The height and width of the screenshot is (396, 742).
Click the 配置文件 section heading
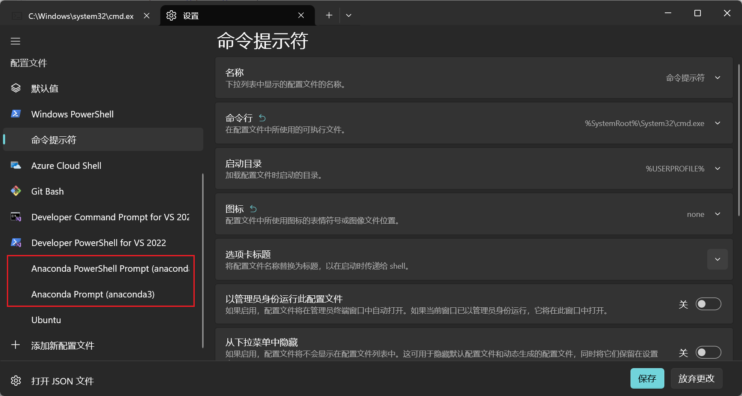point(29,63)
